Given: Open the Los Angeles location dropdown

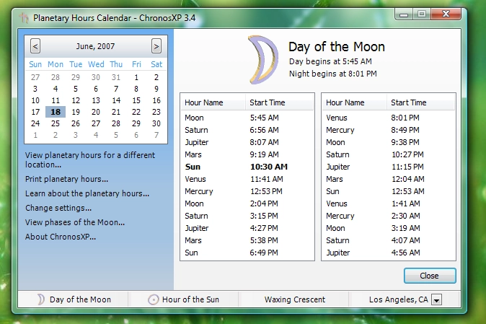Looking at the screenshot, I should click(436, 299).
